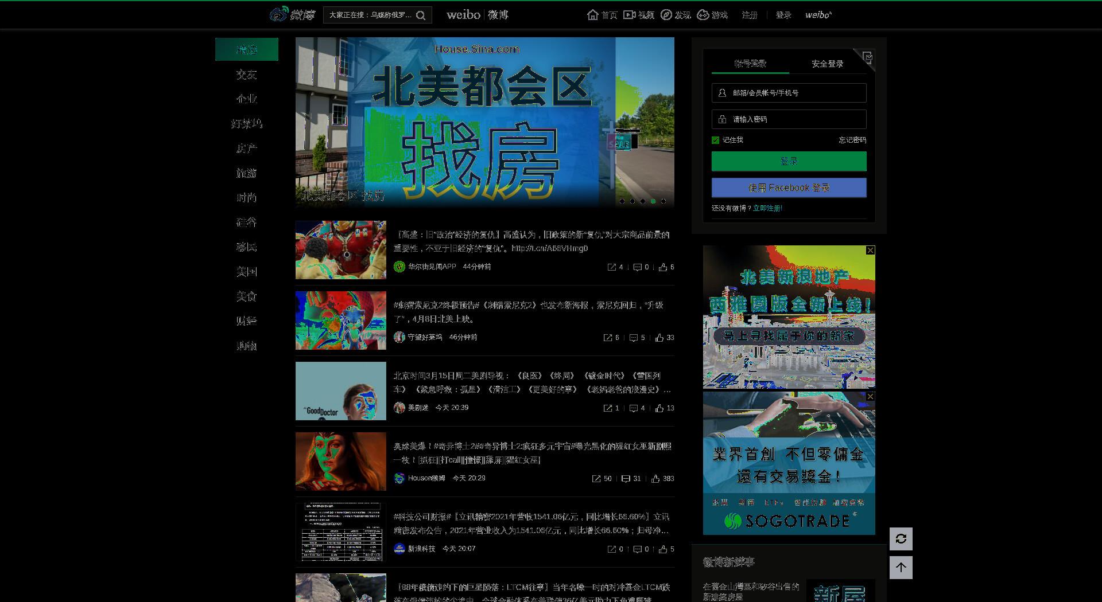Focus the 请输入密码 password field
Image resolution: width=1102 pixels, height=602 pixels.
789,119
